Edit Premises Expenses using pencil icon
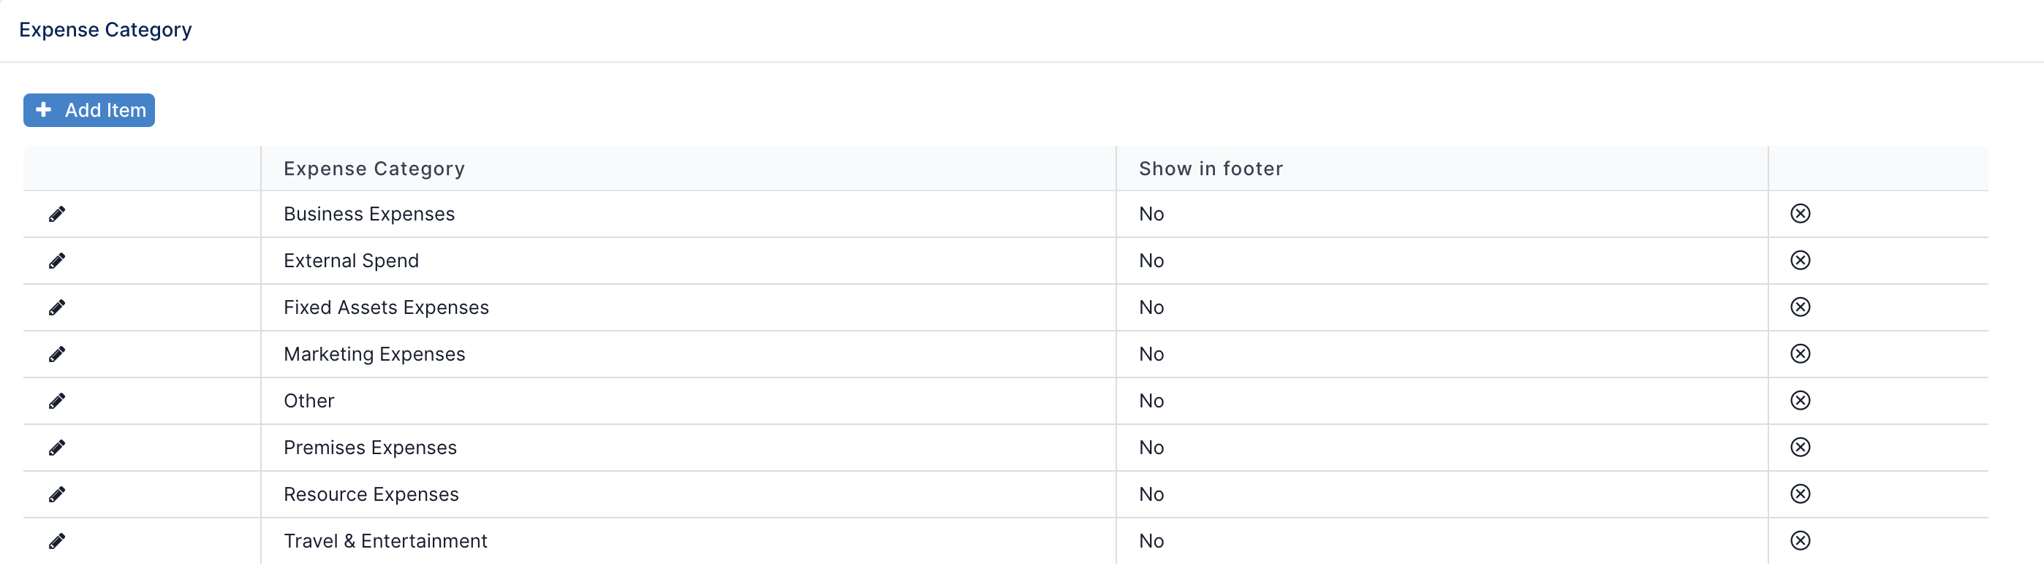 57,448
